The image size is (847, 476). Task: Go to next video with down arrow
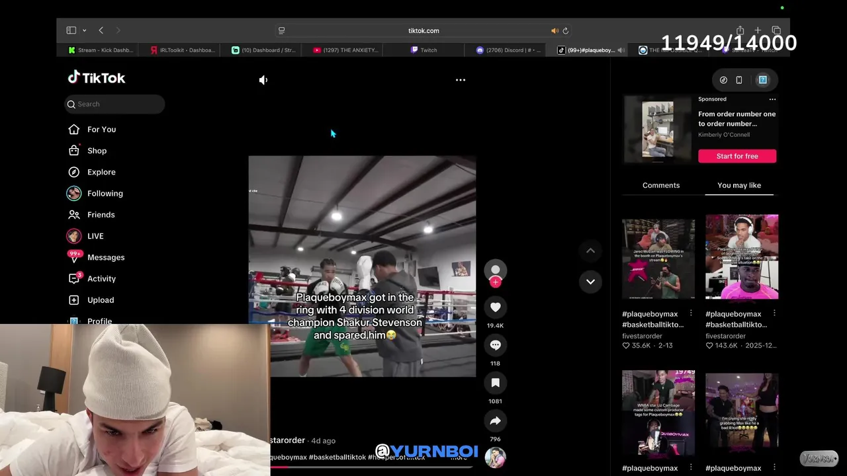coord(590,282)
